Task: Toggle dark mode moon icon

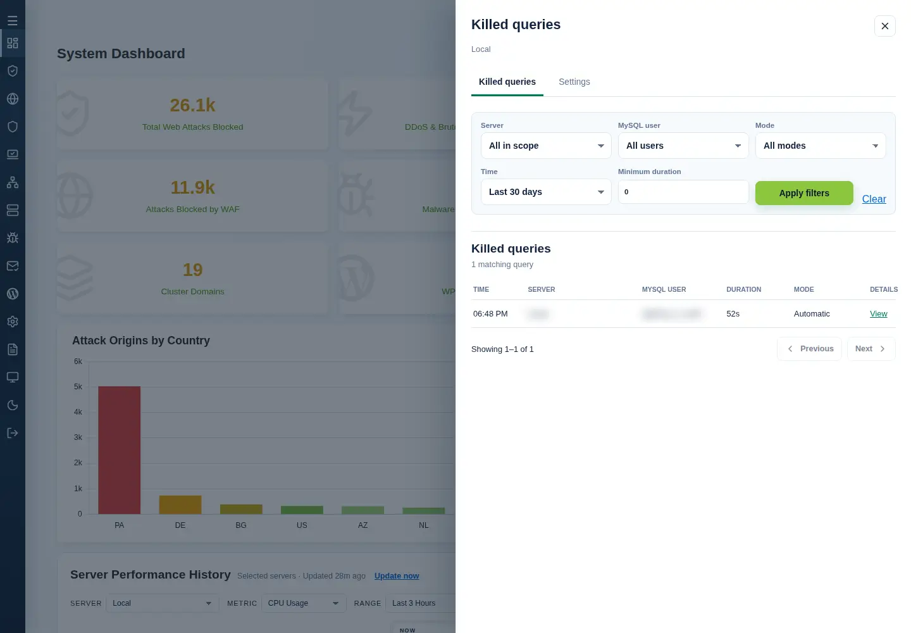Action: [x=12, y=405]
